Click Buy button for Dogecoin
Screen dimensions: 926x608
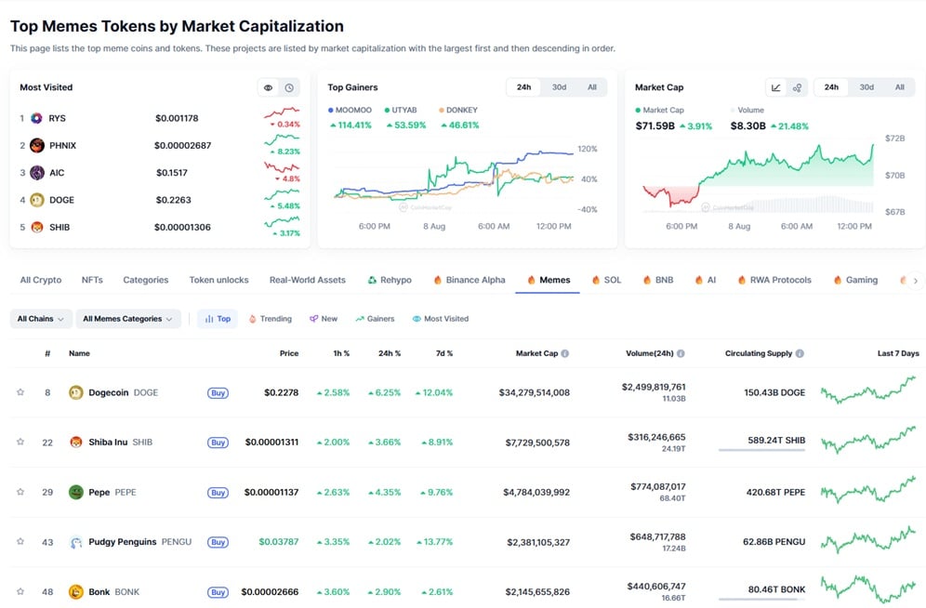(218, 393)
